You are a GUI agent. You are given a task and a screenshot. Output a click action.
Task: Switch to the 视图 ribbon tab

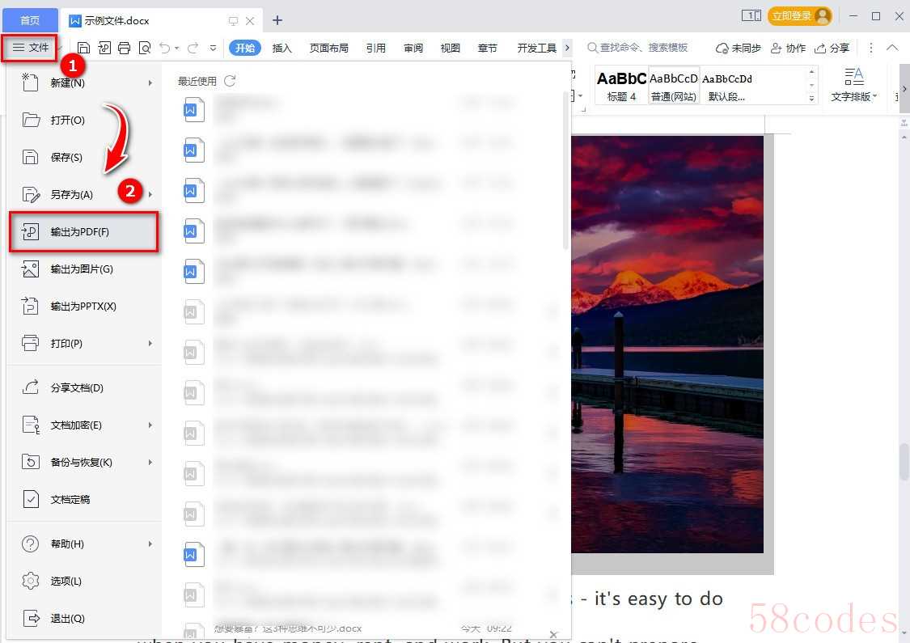coord(450,48)
